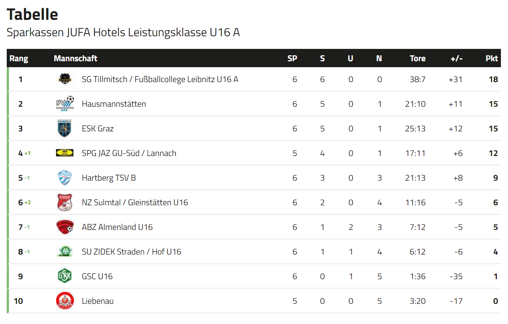This screenshot has width=508, height=324.
Task: Open SPG JAZ GU-Süd / Lannach link
Action: click(x=129, y=153)
